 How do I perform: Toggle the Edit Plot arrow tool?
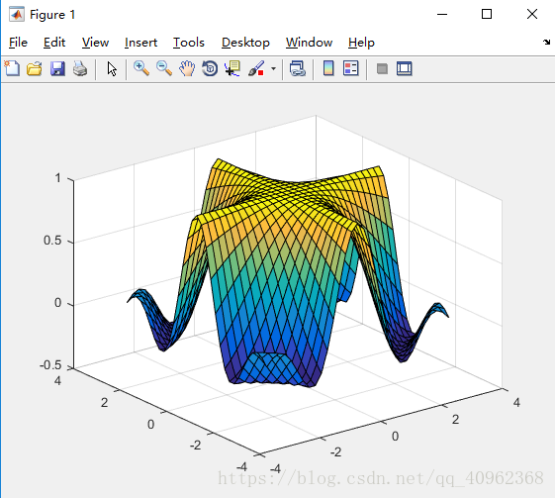pyautogui.click(x=112, y=68)
